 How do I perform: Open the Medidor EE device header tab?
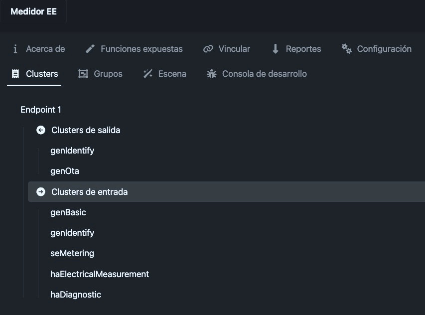coord(33,11)
